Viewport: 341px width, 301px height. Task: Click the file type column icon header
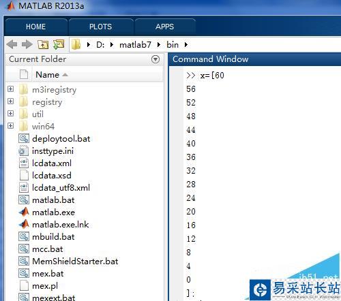point(24,74)
